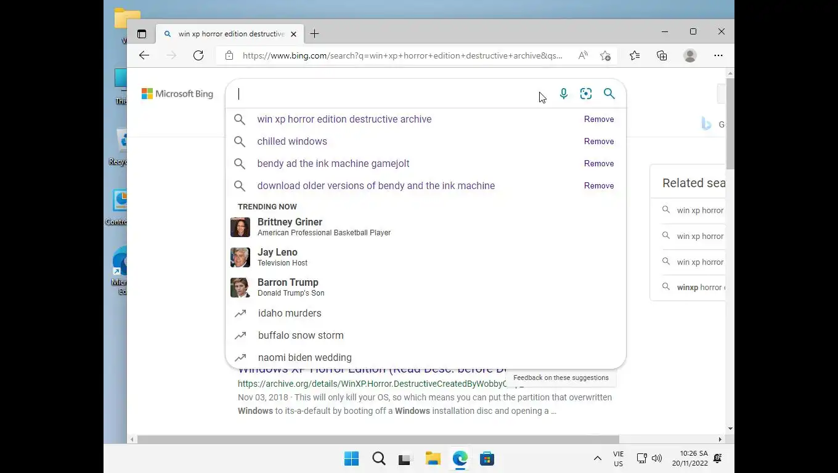The width and height of the screenshot is (838, 473).
Task: Open the archive.org WinXP.Horror result URL
Action: point(381,384)
